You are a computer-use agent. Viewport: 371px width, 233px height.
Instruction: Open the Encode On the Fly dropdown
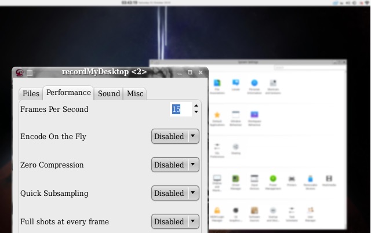tap(175, 136)
